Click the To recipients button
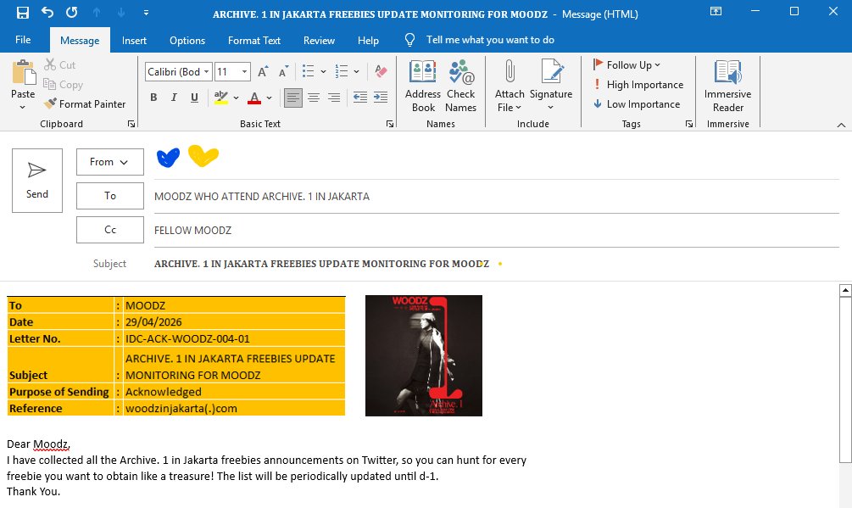852x508 pixels. coord(109,196)
